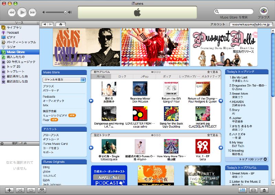Select パーティーシャッフル in the source list
Screen dimensions: 275x195
[20, 42]
